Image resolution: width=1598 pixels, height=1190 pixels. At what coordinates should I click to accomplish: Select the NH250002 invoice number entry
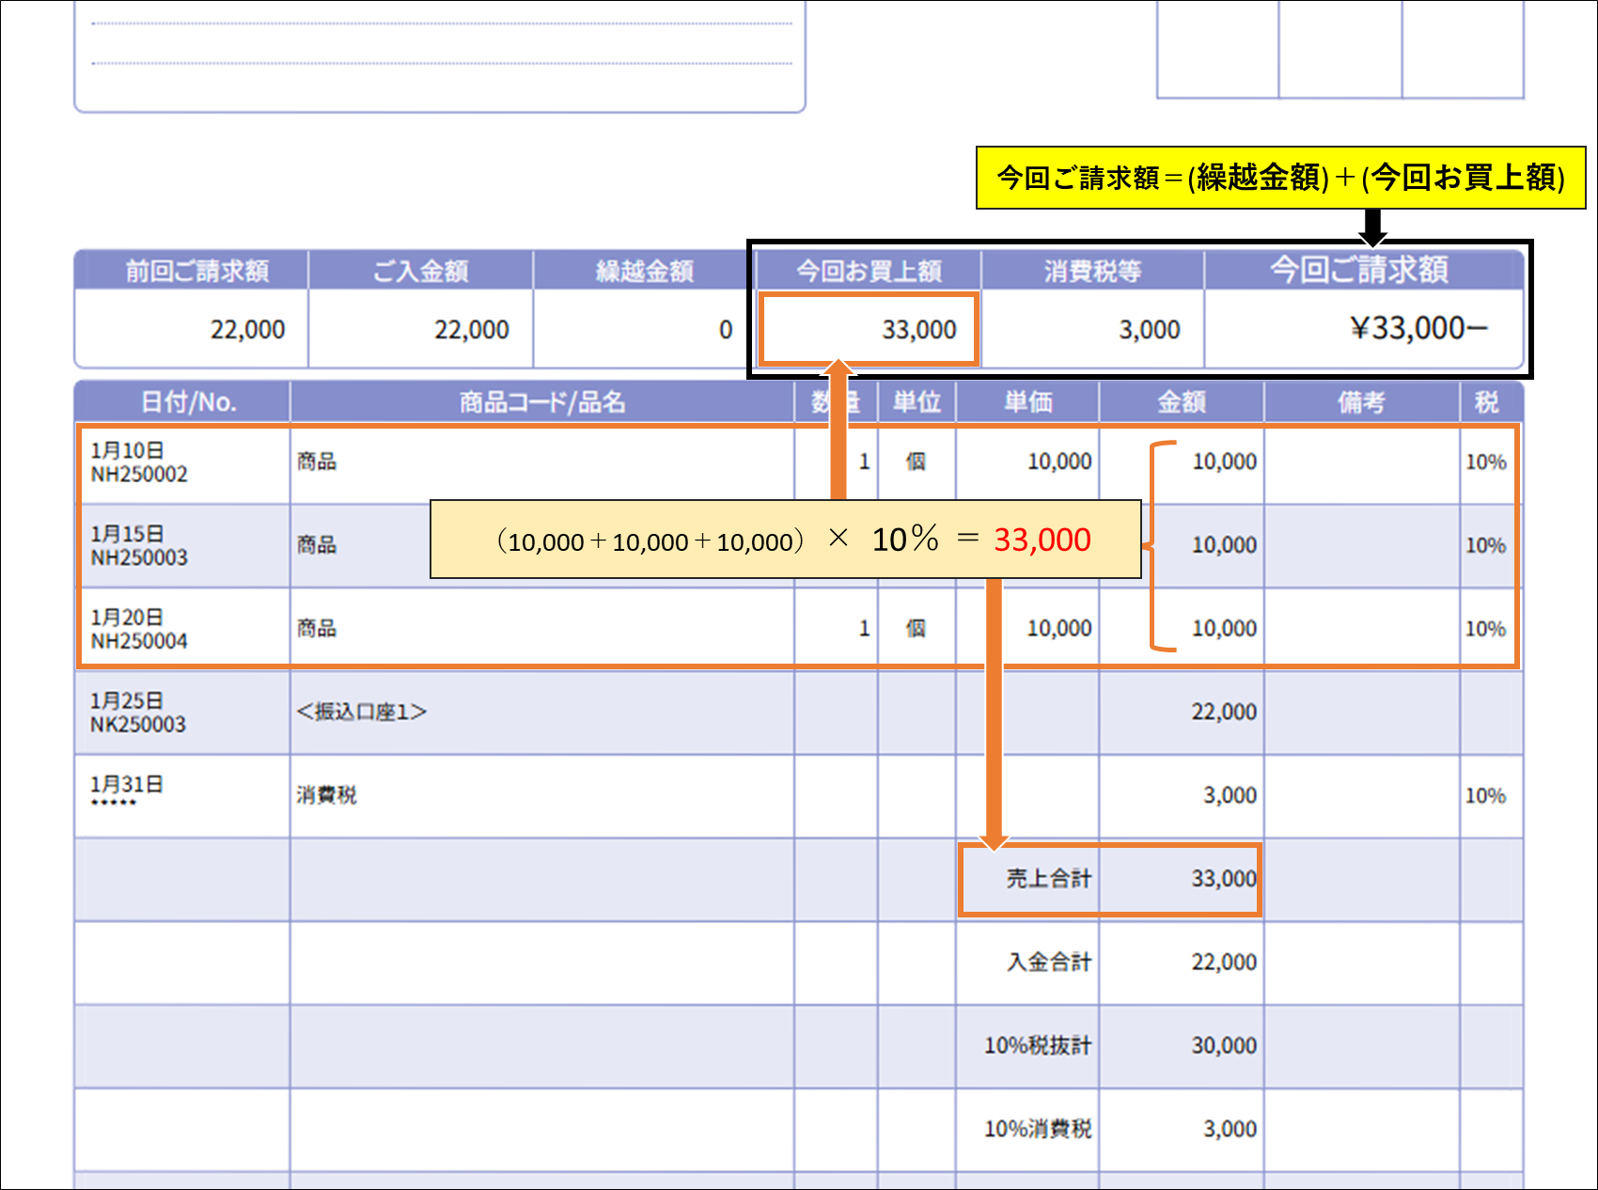[x=139, y=475]
